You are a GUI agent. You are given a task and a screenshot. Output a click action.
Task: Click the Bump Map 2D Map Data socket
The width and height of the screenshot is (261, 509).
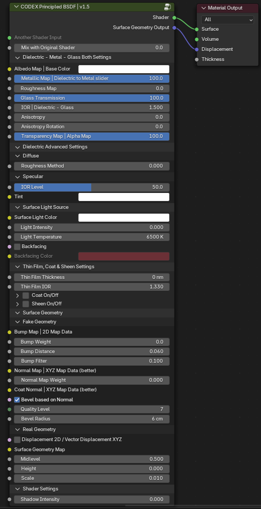pos(10,332)
